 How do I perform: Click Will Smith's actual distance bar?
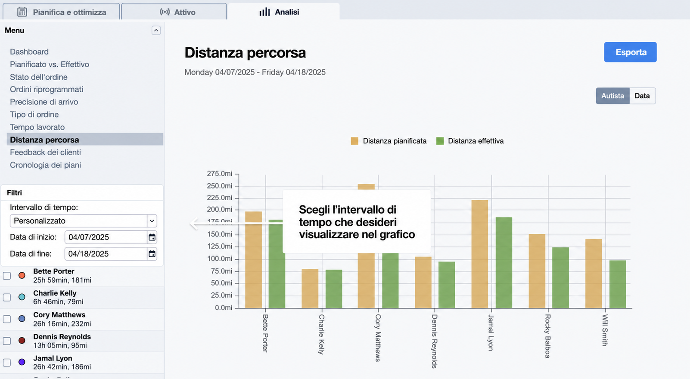617,284
